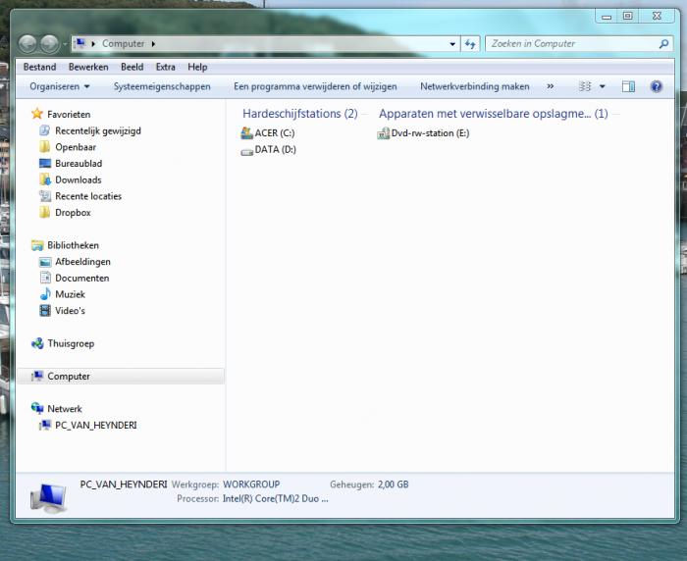Select the DATA (D:) drive

[x=275, y=150]
